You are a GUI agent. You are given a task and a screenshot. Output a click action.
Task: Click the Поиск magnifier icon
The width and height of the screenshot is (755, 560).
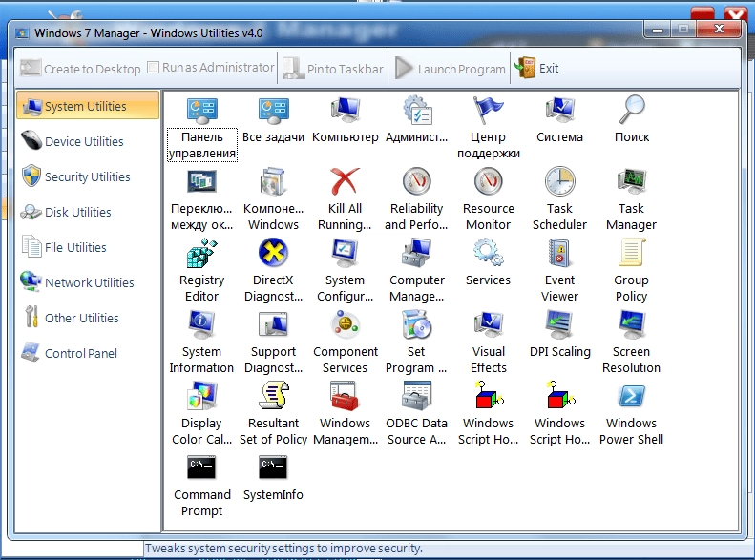(632, 111)
